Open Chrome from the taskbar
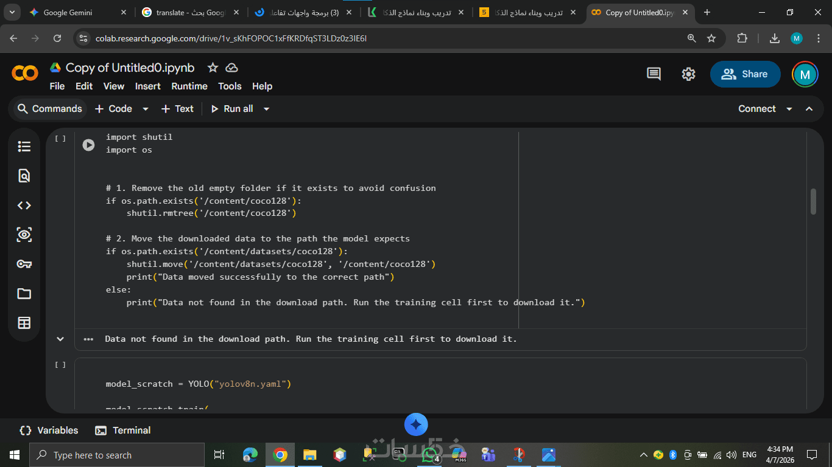Viewport: 832px width, 467px height. point(280,455)
